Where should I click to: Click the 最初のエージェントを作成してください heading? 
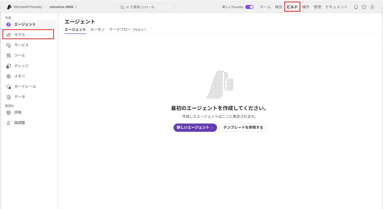click(219, 108)
